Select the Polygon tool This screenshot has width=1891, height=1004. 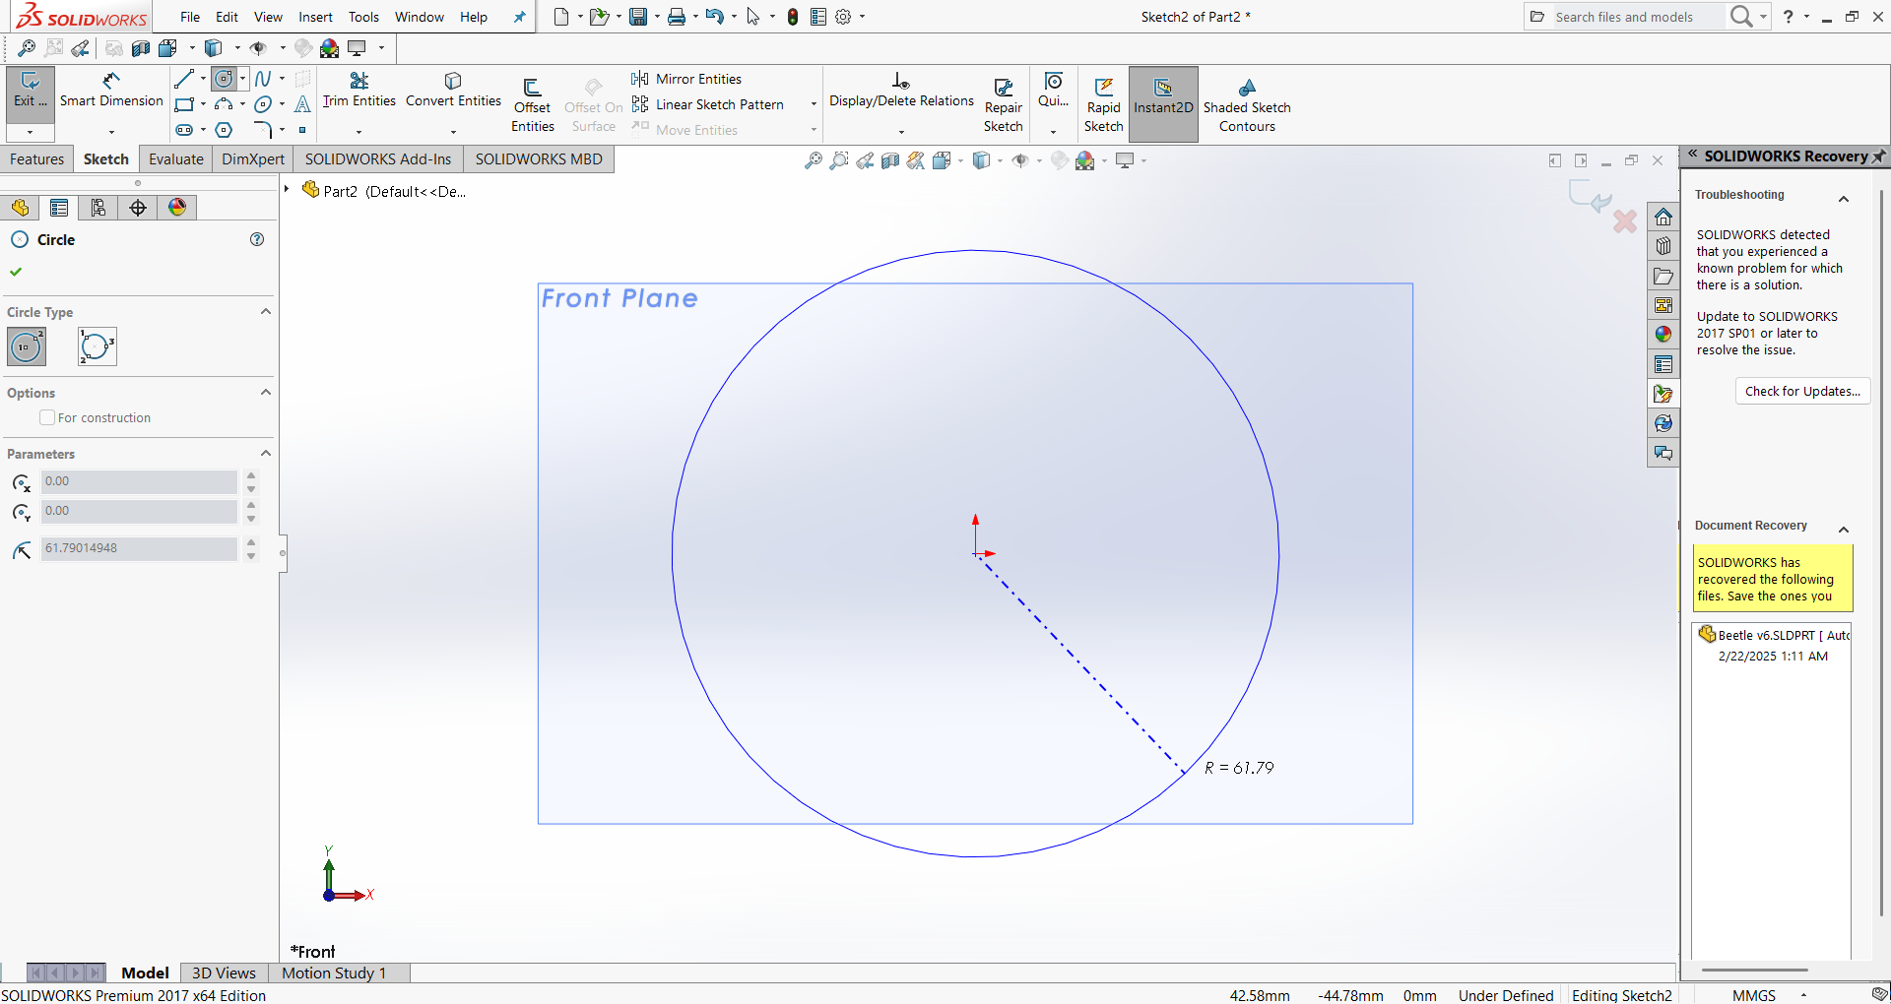224,130
